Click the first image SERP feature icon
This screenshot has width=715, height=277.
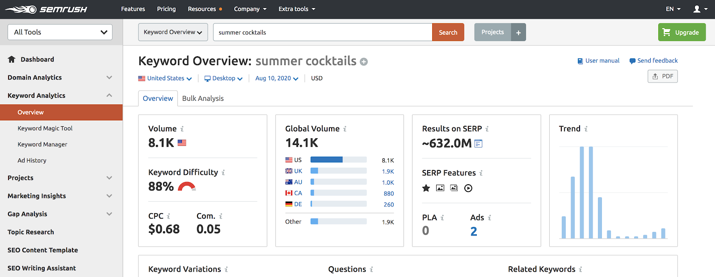(440, 188)
